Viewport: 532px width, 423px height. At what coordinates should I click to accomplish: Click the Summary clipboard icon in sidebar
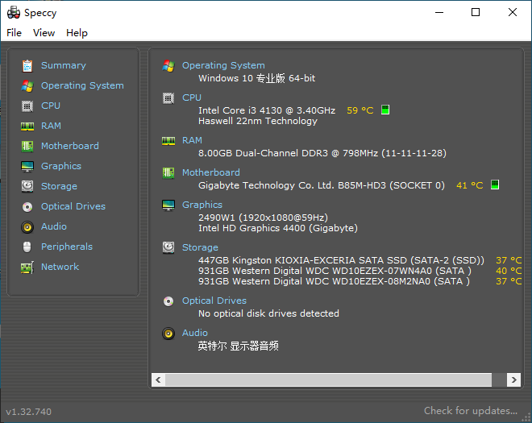(x=27, y=66)
